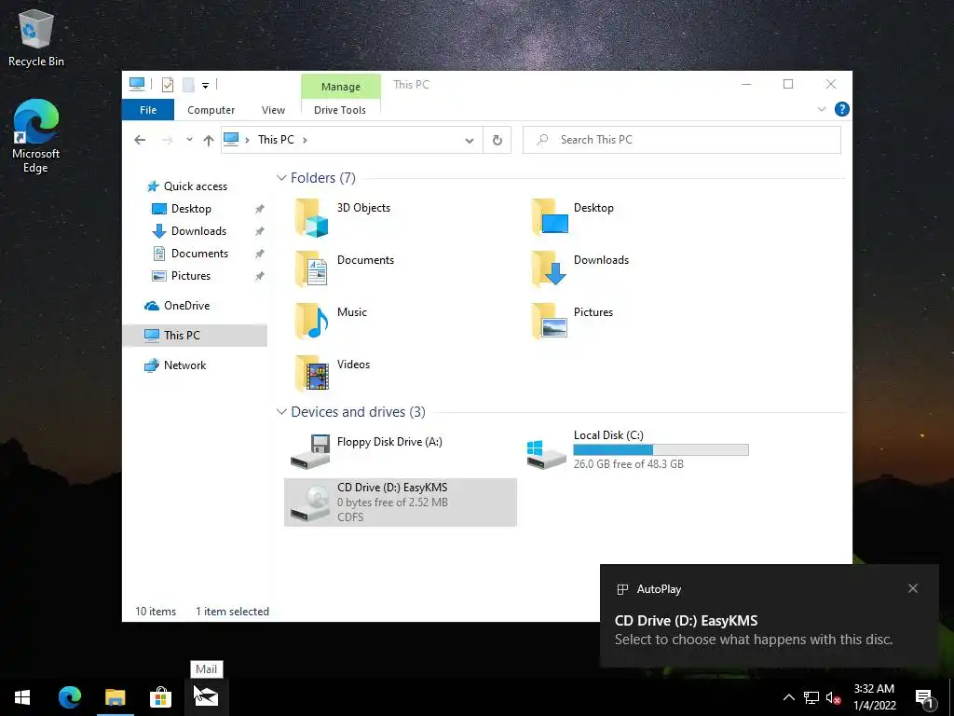Image resolution: width=954 pixels, height=716 pixels.
Task: Select Floppy Disk Drive (A:)
Action: (x=366, y=450)
